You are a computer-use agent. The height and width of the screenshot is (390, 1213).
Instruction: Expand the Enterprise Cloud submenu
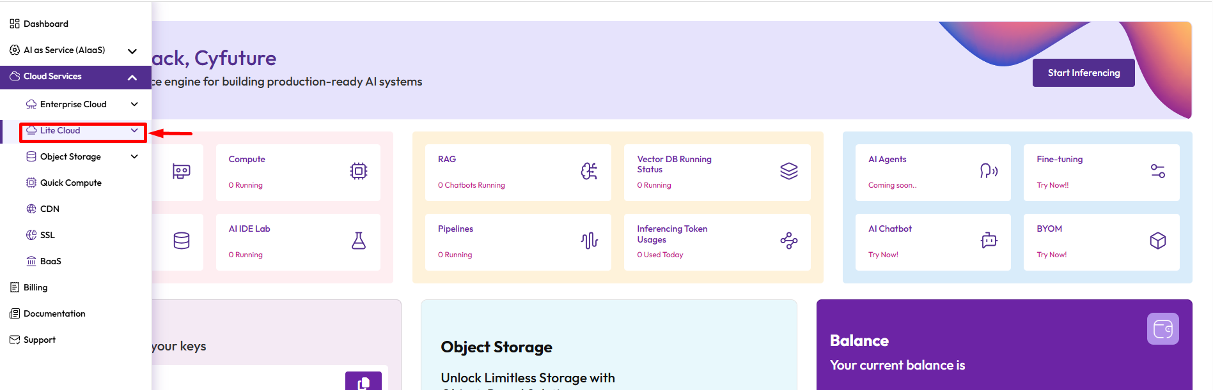[x=134, y=104]
